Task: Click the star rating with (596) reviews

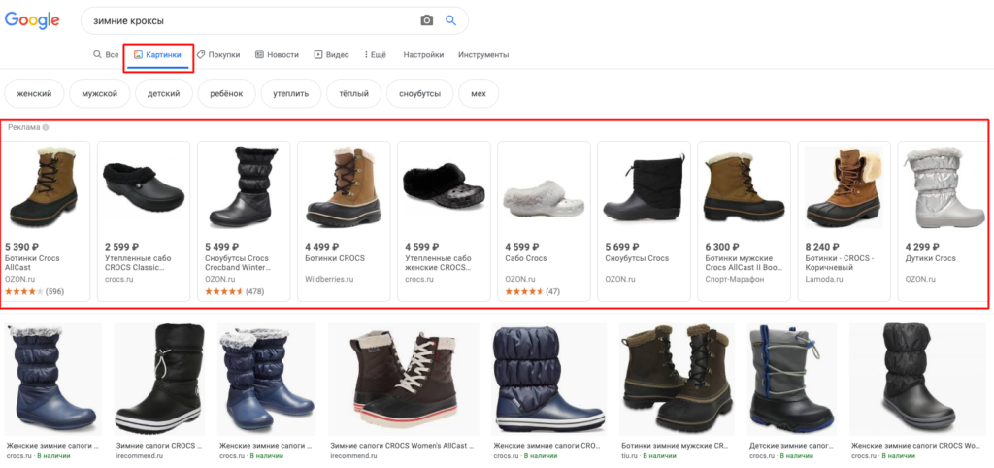Action: (34, 291)
